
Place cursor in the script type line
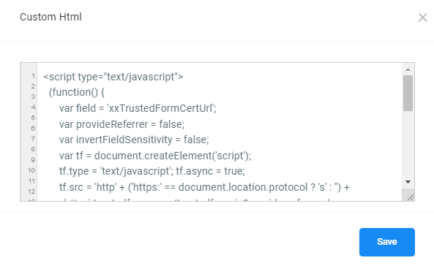pos(113,77)
